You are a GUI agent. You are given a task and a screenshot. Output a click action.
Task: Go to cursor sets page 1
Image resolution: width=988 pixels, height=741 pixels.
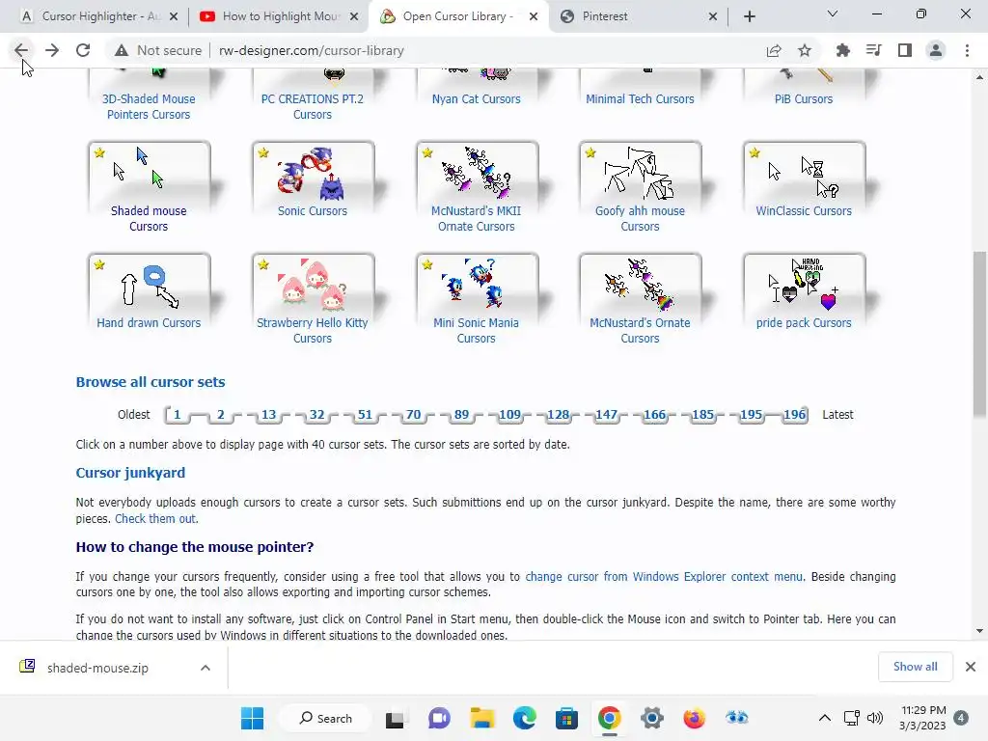(178, 415)
